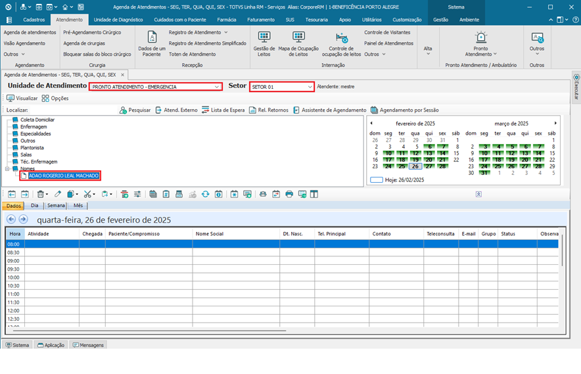This screenshot has width=581, height=374.
Task: Click the scissors cut icon in toolbar
Action: point(87,194)
